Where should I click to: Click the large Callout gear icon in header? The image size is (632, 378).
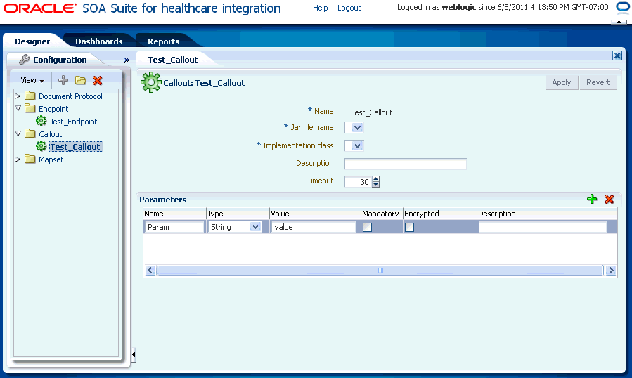point(150,82)
